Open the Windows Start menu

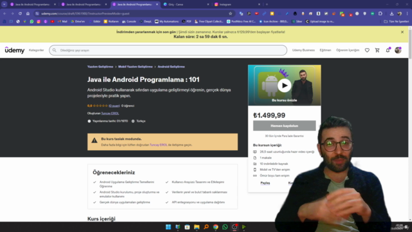(169, 227)
